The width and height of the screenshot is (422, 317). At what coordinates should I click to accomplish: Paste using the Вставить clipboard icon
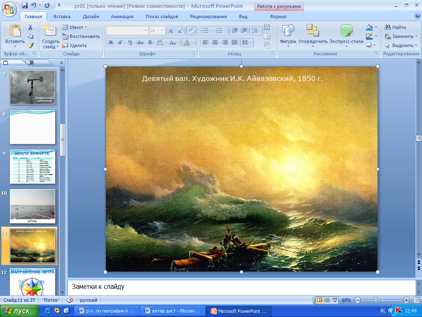(x=15, y=30)
